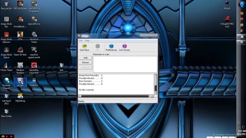
Task: Select the MyDefrag desktop icon
Action: coord(20,98)
